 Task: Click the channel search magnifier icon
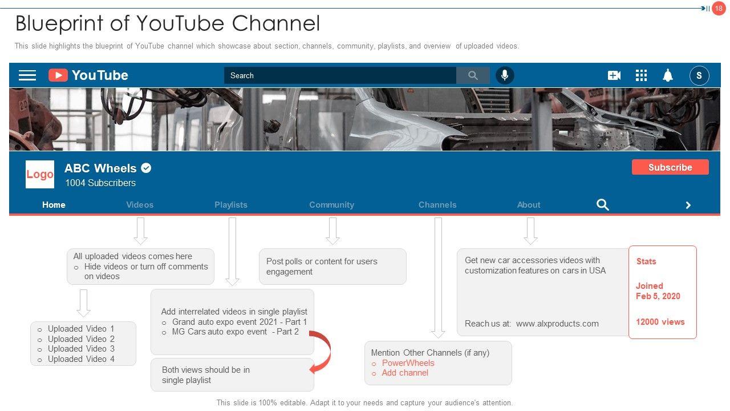(x=603, y=205)
